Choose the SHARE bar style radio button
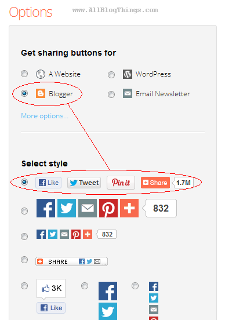 24,260
